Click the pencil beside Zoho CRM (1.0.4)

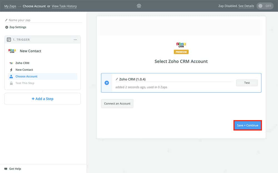(117, 79)
